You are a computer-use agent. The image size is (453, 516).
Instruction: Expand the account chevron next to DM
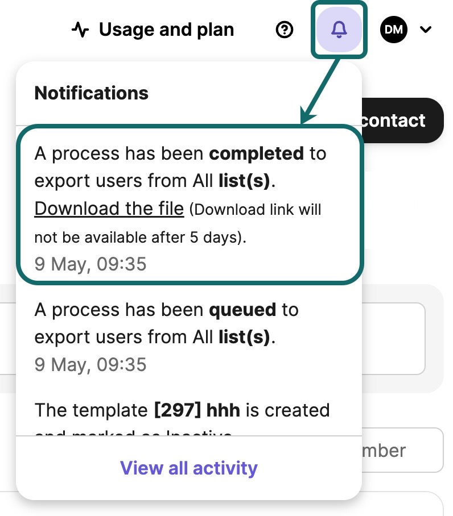(x=426, y=30)
